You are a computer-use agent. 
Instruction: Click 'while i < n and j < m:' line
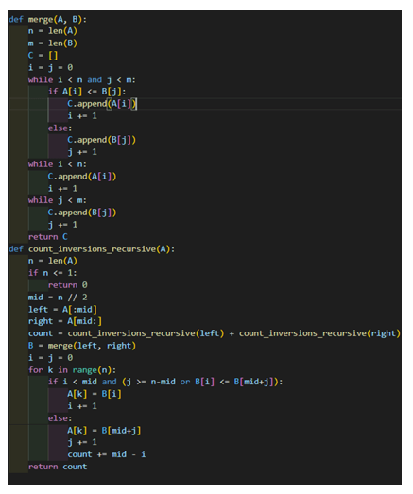(81, 79)
